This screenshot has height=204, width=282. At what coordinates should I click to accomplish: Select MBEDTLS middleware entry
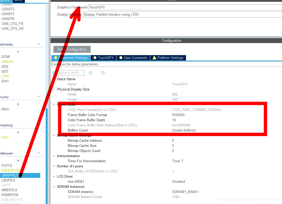tap(9, 190)
